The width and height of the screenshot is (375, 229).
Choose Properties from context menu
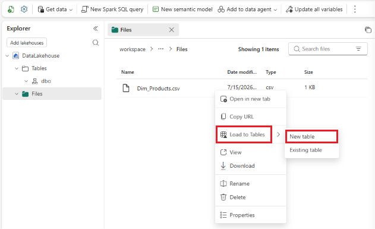click(x=251, y=215)
